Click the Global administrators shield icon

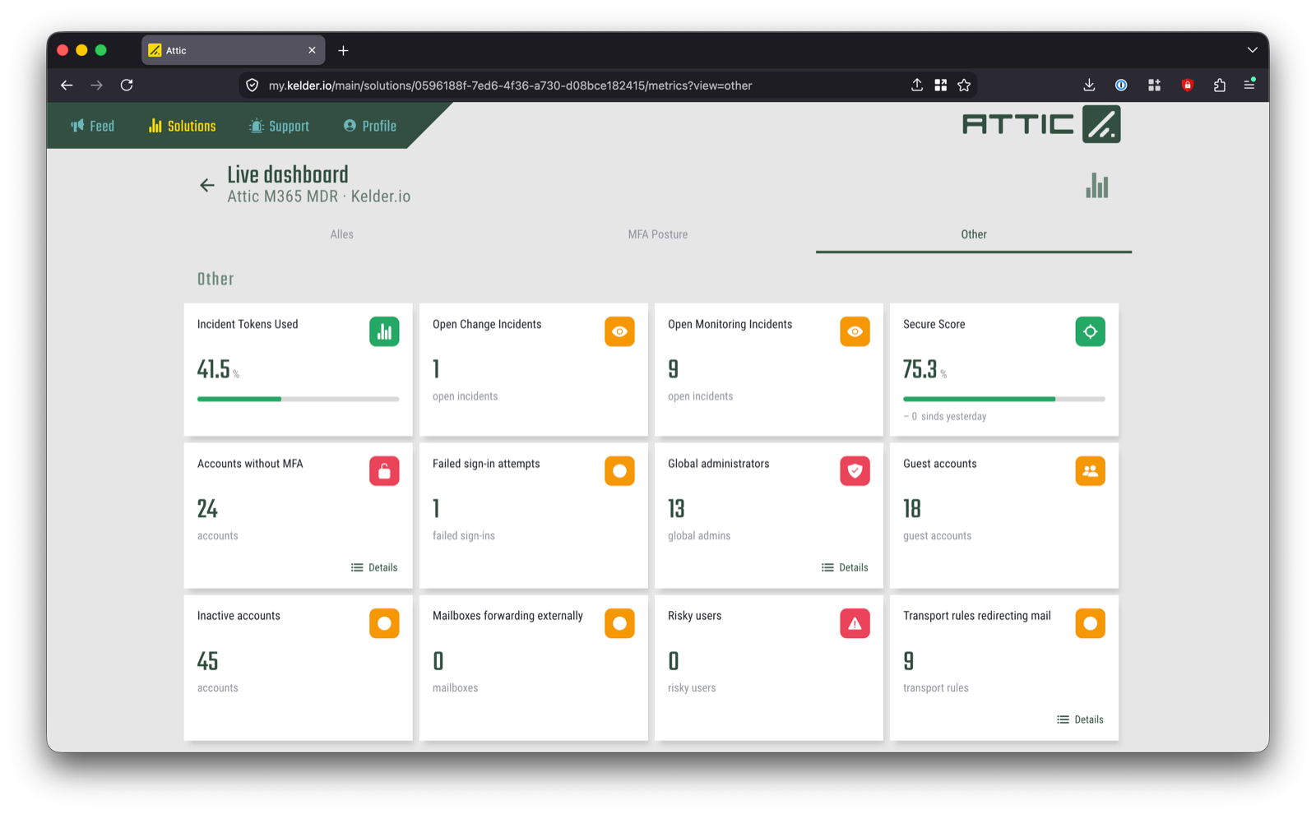tap(855, 471)
